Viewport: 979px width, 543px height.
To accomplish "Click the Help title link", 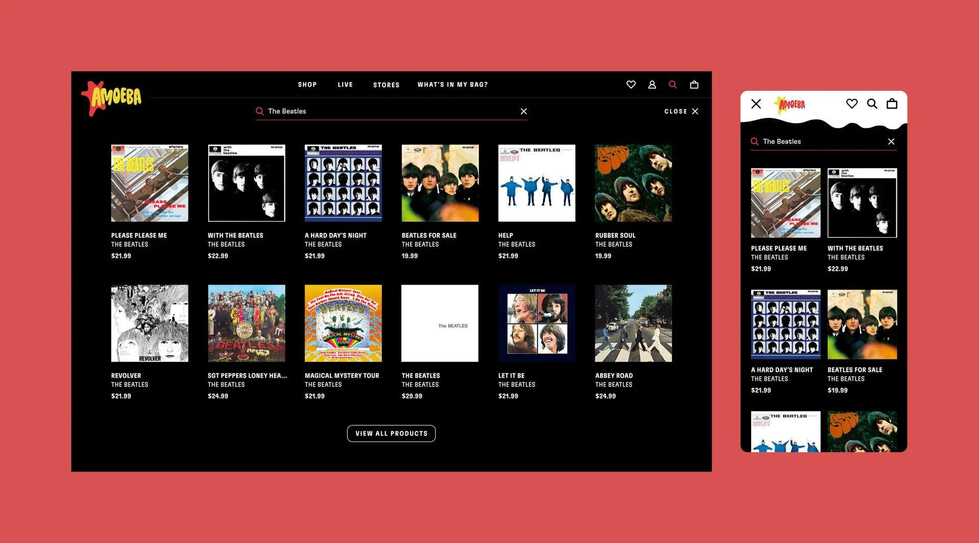I will [506, 236].
